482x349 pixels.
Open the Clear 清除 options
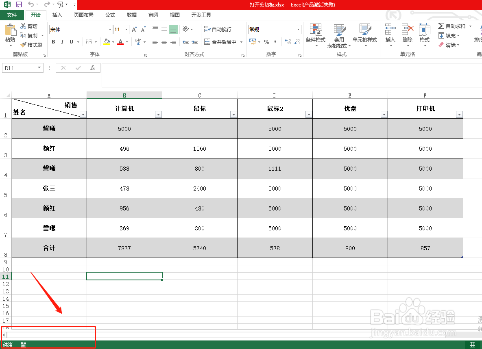coord(449,45)
